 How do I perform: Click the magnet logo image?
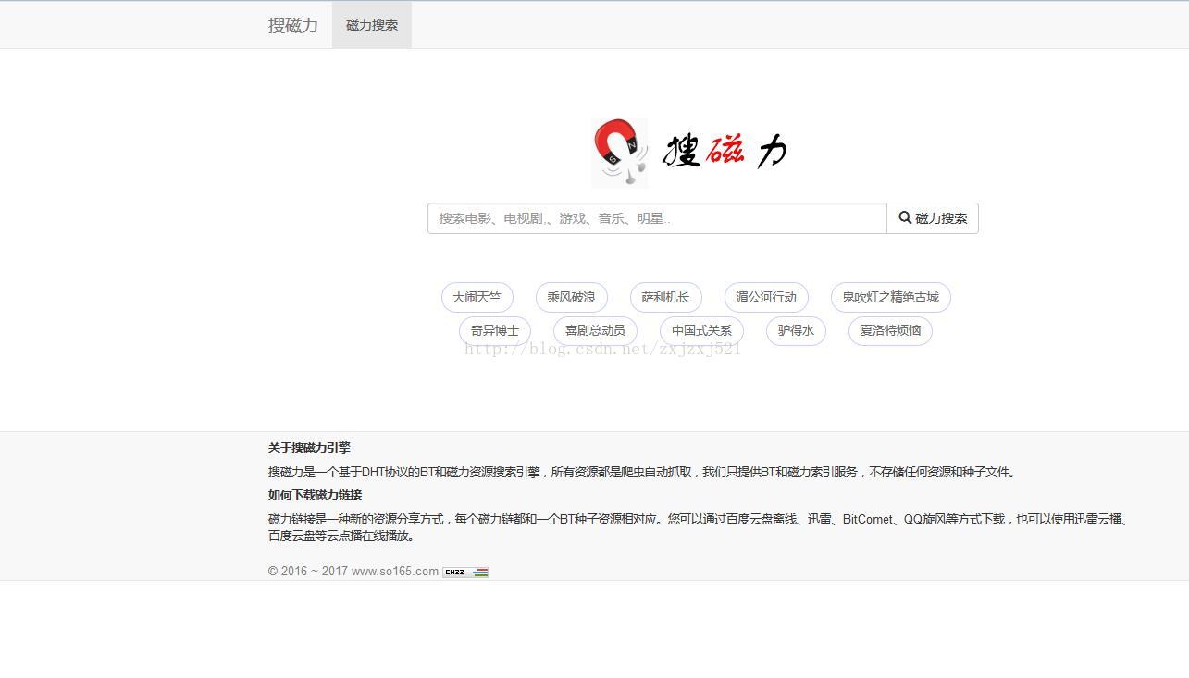click(620, 153)
